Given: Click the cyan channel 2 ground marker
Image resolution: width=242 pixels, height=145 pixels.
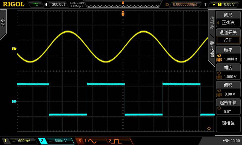Looking at the screenshot, I should click(14, 101).
